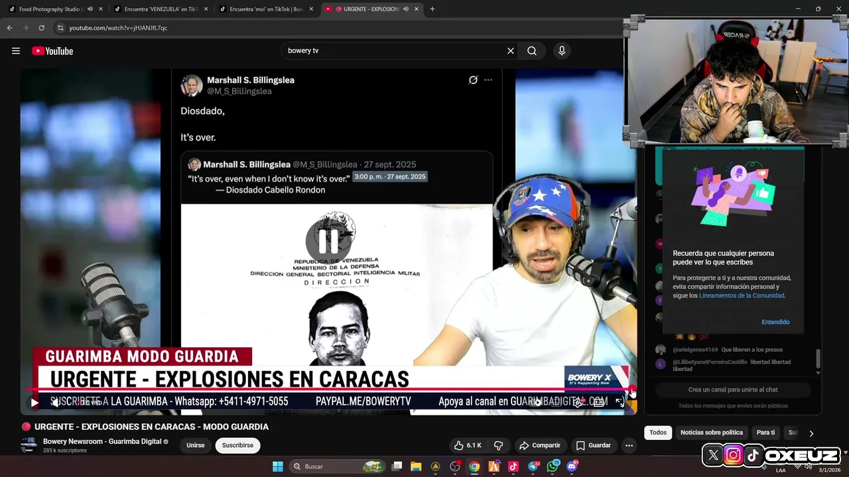
Task: Reload the YouTube page
Action: pyautogui.click(x=41, y=28)
